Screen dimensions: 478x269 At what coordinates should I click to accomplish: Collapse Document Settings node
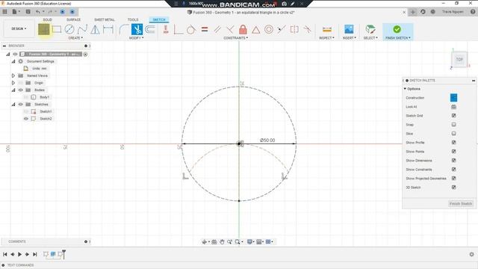click(x=13, y=61)
